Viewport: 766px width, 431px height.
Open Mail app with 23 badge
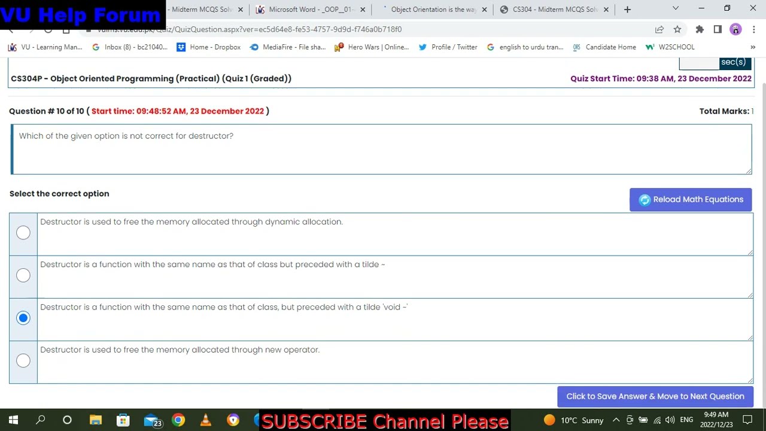pos(152,420)
